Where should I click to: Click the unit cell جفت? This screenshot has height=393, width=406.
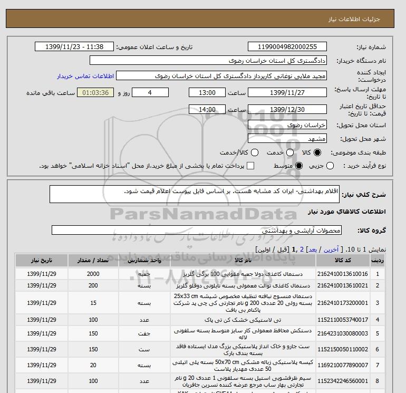pos(144,333)
